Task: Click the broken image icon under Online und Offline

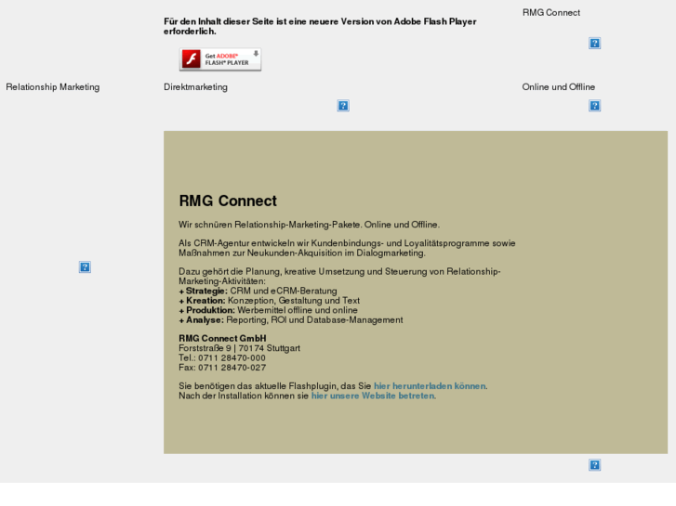Action: coord(594,106)
